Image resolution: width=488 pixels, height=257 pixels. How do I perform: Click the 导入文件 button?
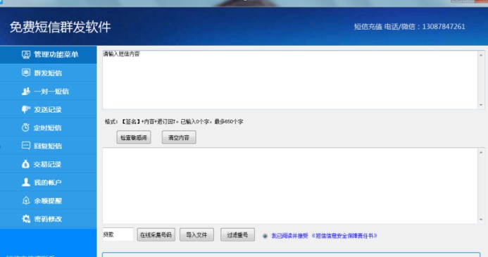click(x=196, y=235)
